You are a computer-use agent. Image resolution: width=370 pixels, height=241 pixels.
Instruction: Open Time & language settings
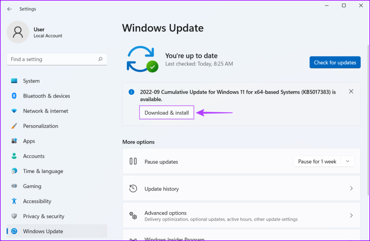coord(57,171)
